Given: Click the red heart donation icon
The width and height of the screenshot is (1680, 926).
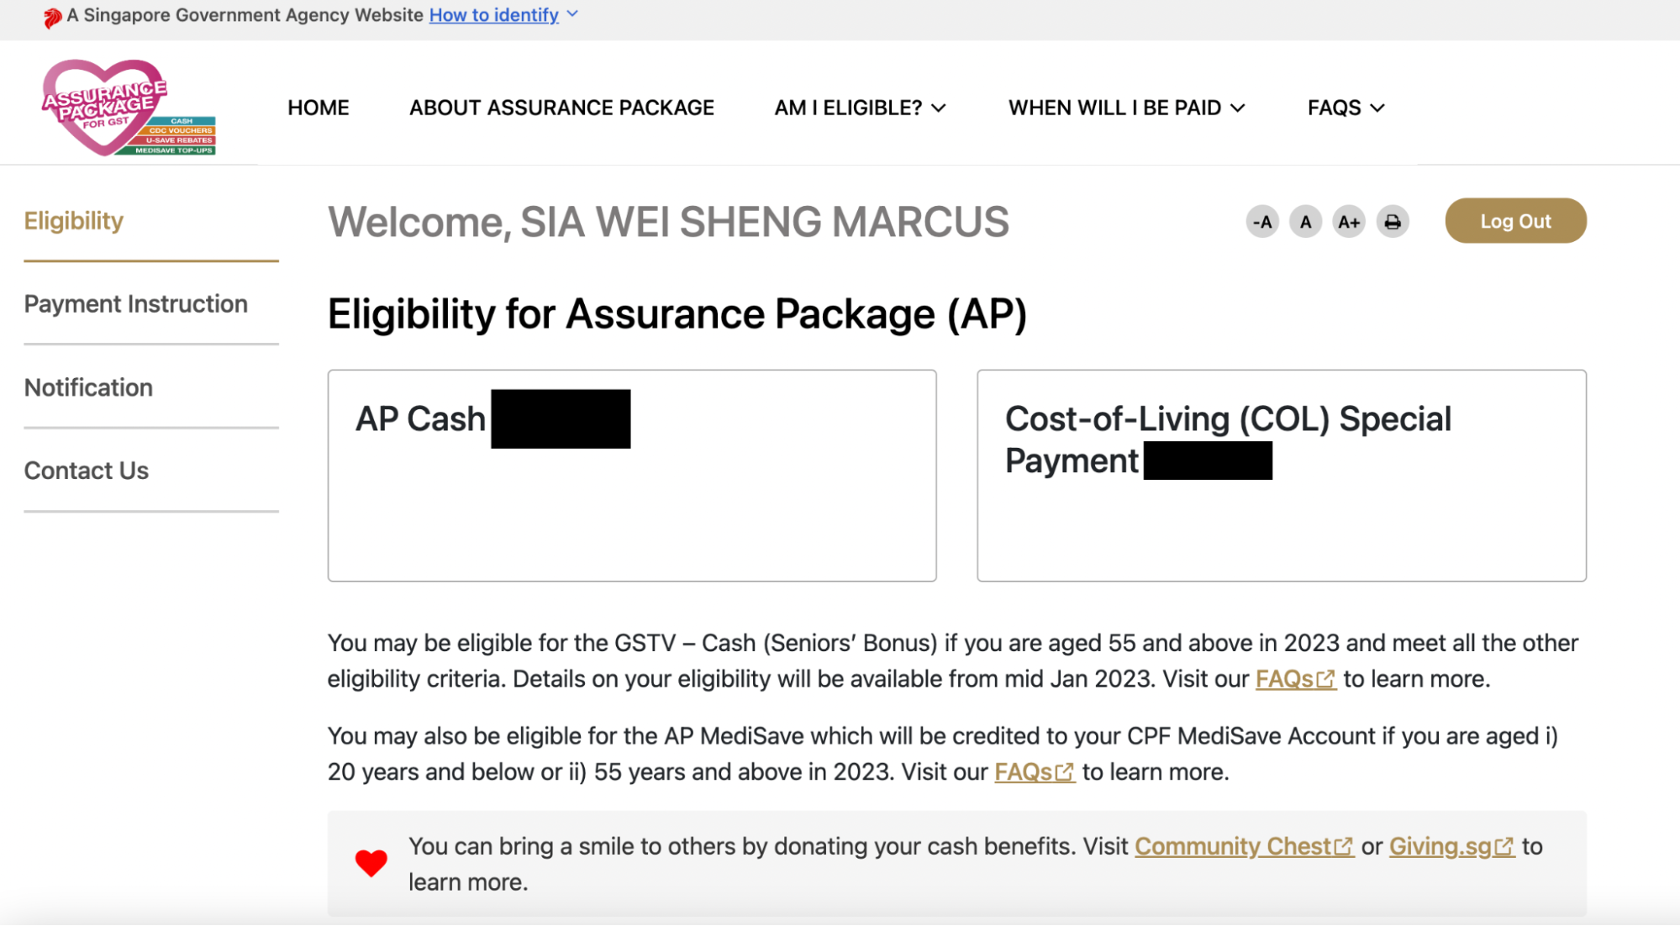Looking at the screenshot, I should [371, 863].
